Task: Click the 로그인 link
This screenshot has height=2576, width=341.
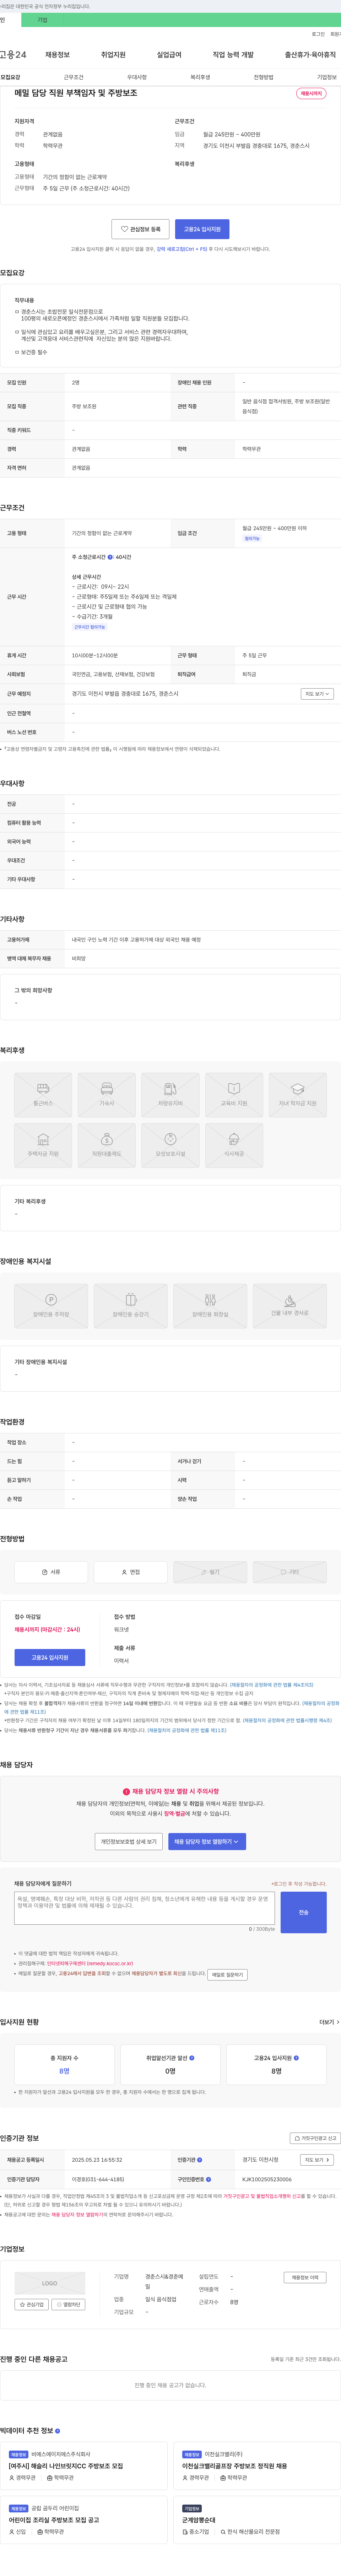Action: pyautogui.click(x=318, y=34)
